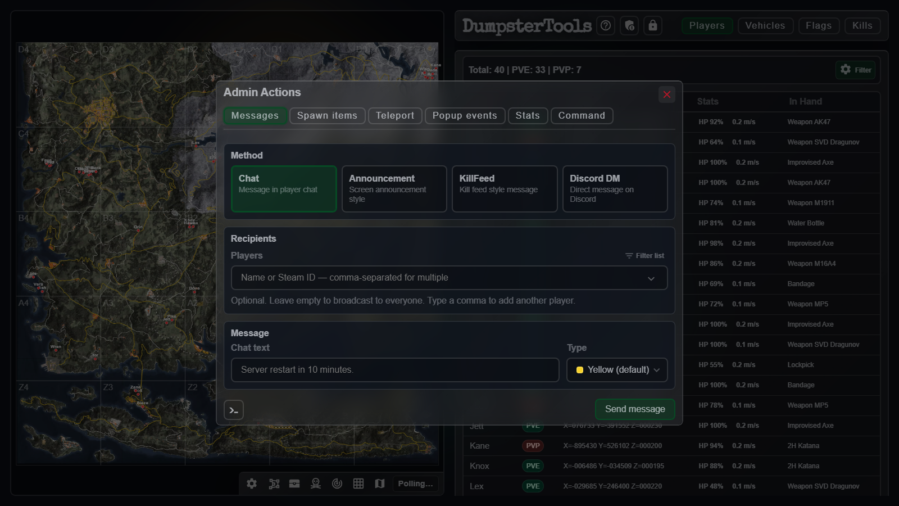Image resolution: width=899 pixels, height=506 pixels.
Task: Open the help question-mark icon beside DumpsterTools
Action: point(606,25)
